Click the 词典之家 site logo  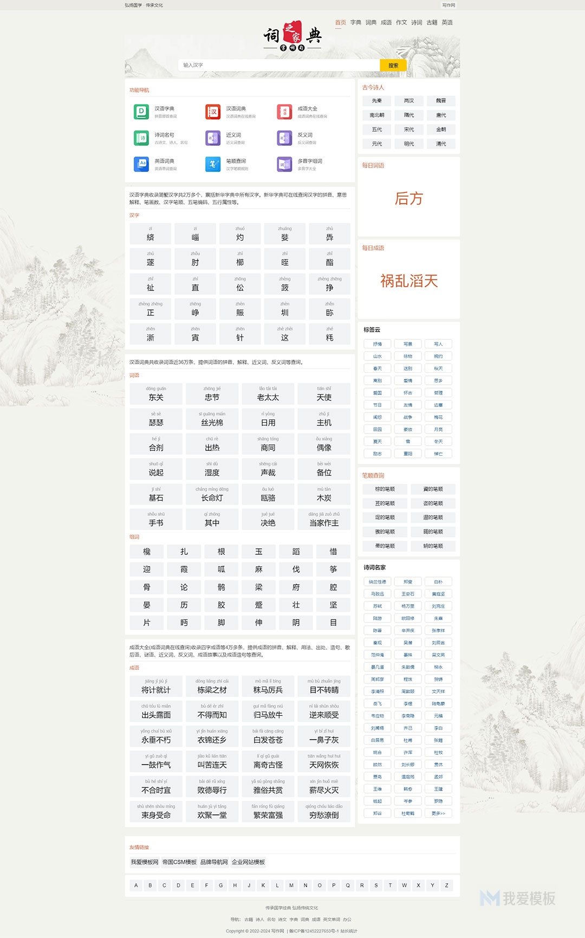(292, 36)
